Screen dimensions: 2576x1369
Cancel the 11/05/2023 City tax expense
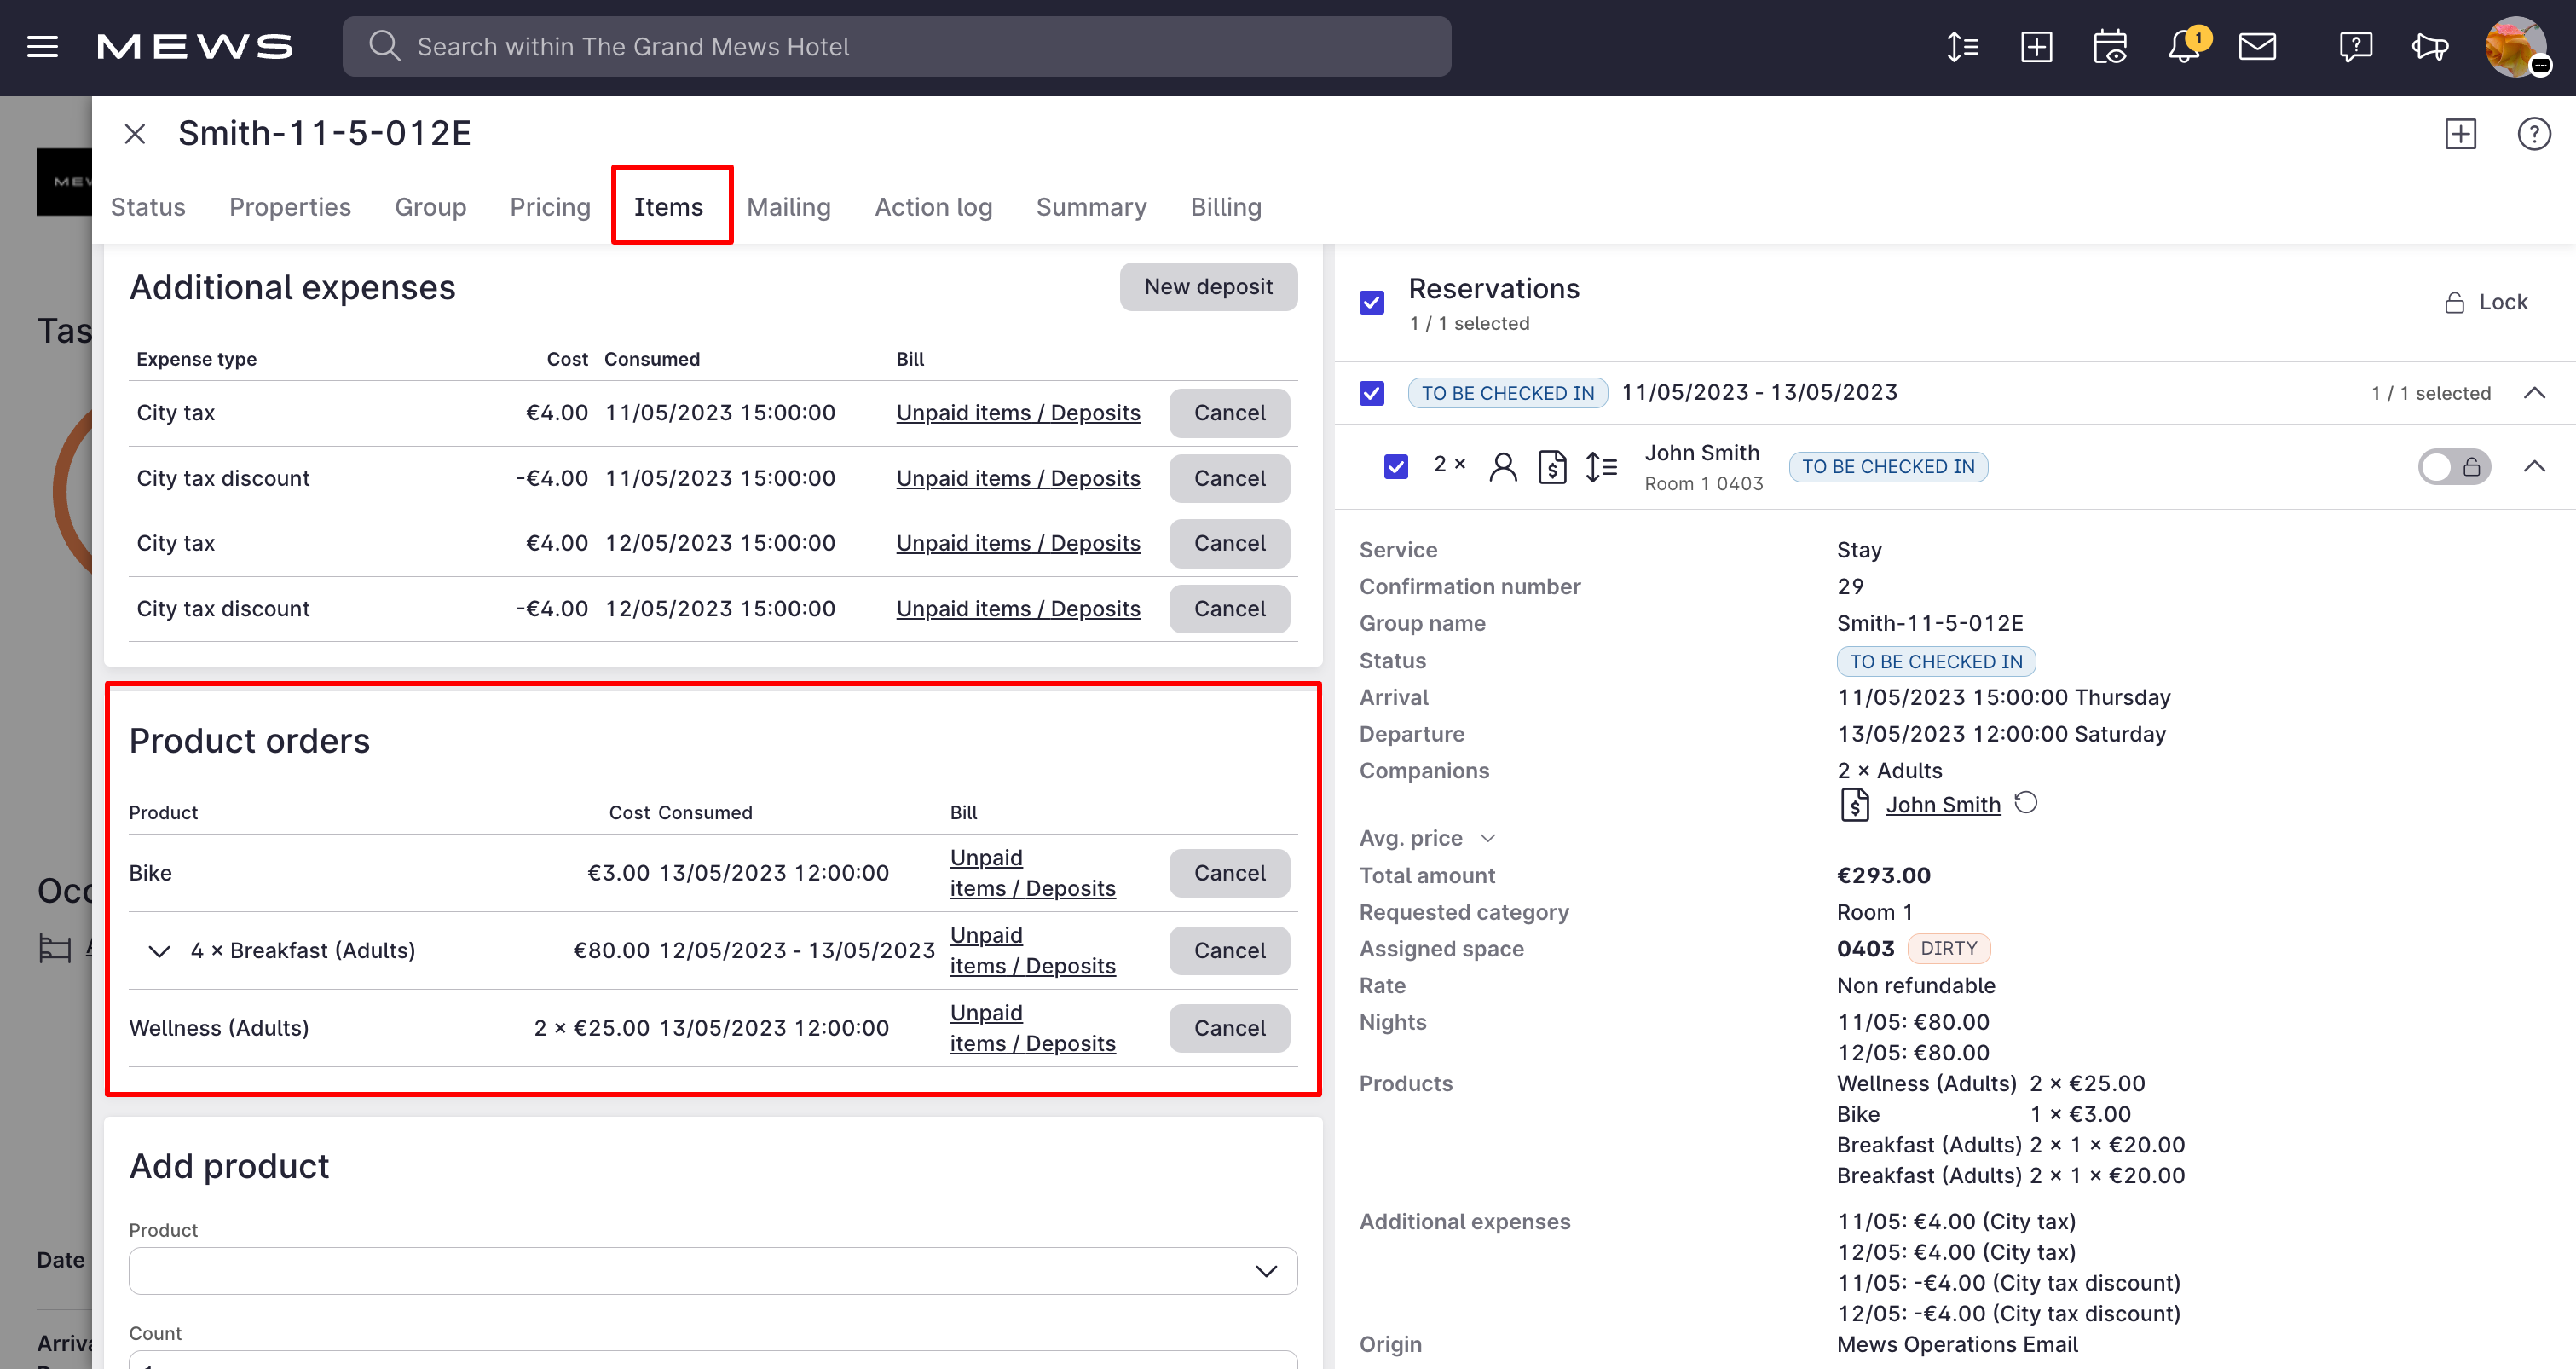coord(1229,413)
